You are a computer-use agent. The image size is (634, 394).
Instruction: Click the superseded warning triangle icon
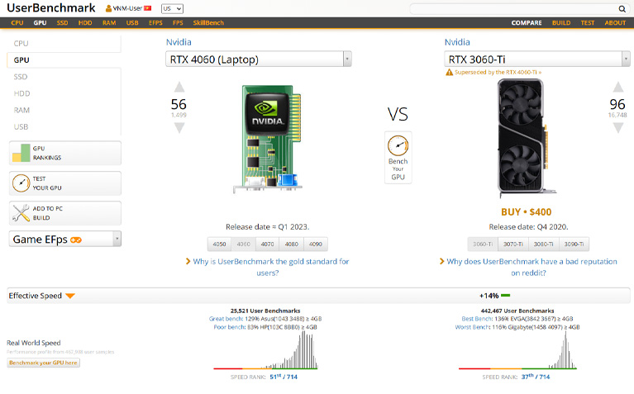(x=449, y=73)
